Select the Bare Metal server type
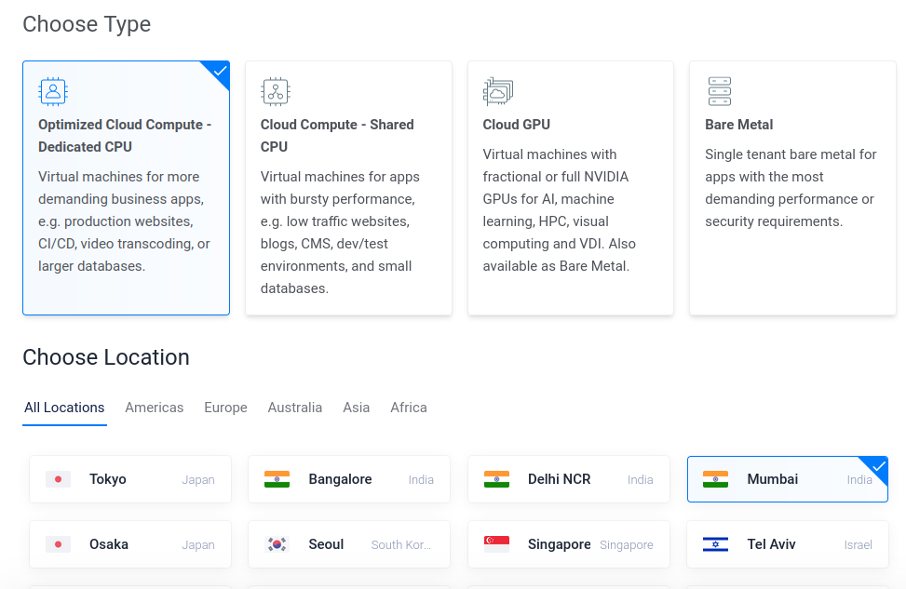Screen dimensions: 906x589 click(x=792, y=188)
